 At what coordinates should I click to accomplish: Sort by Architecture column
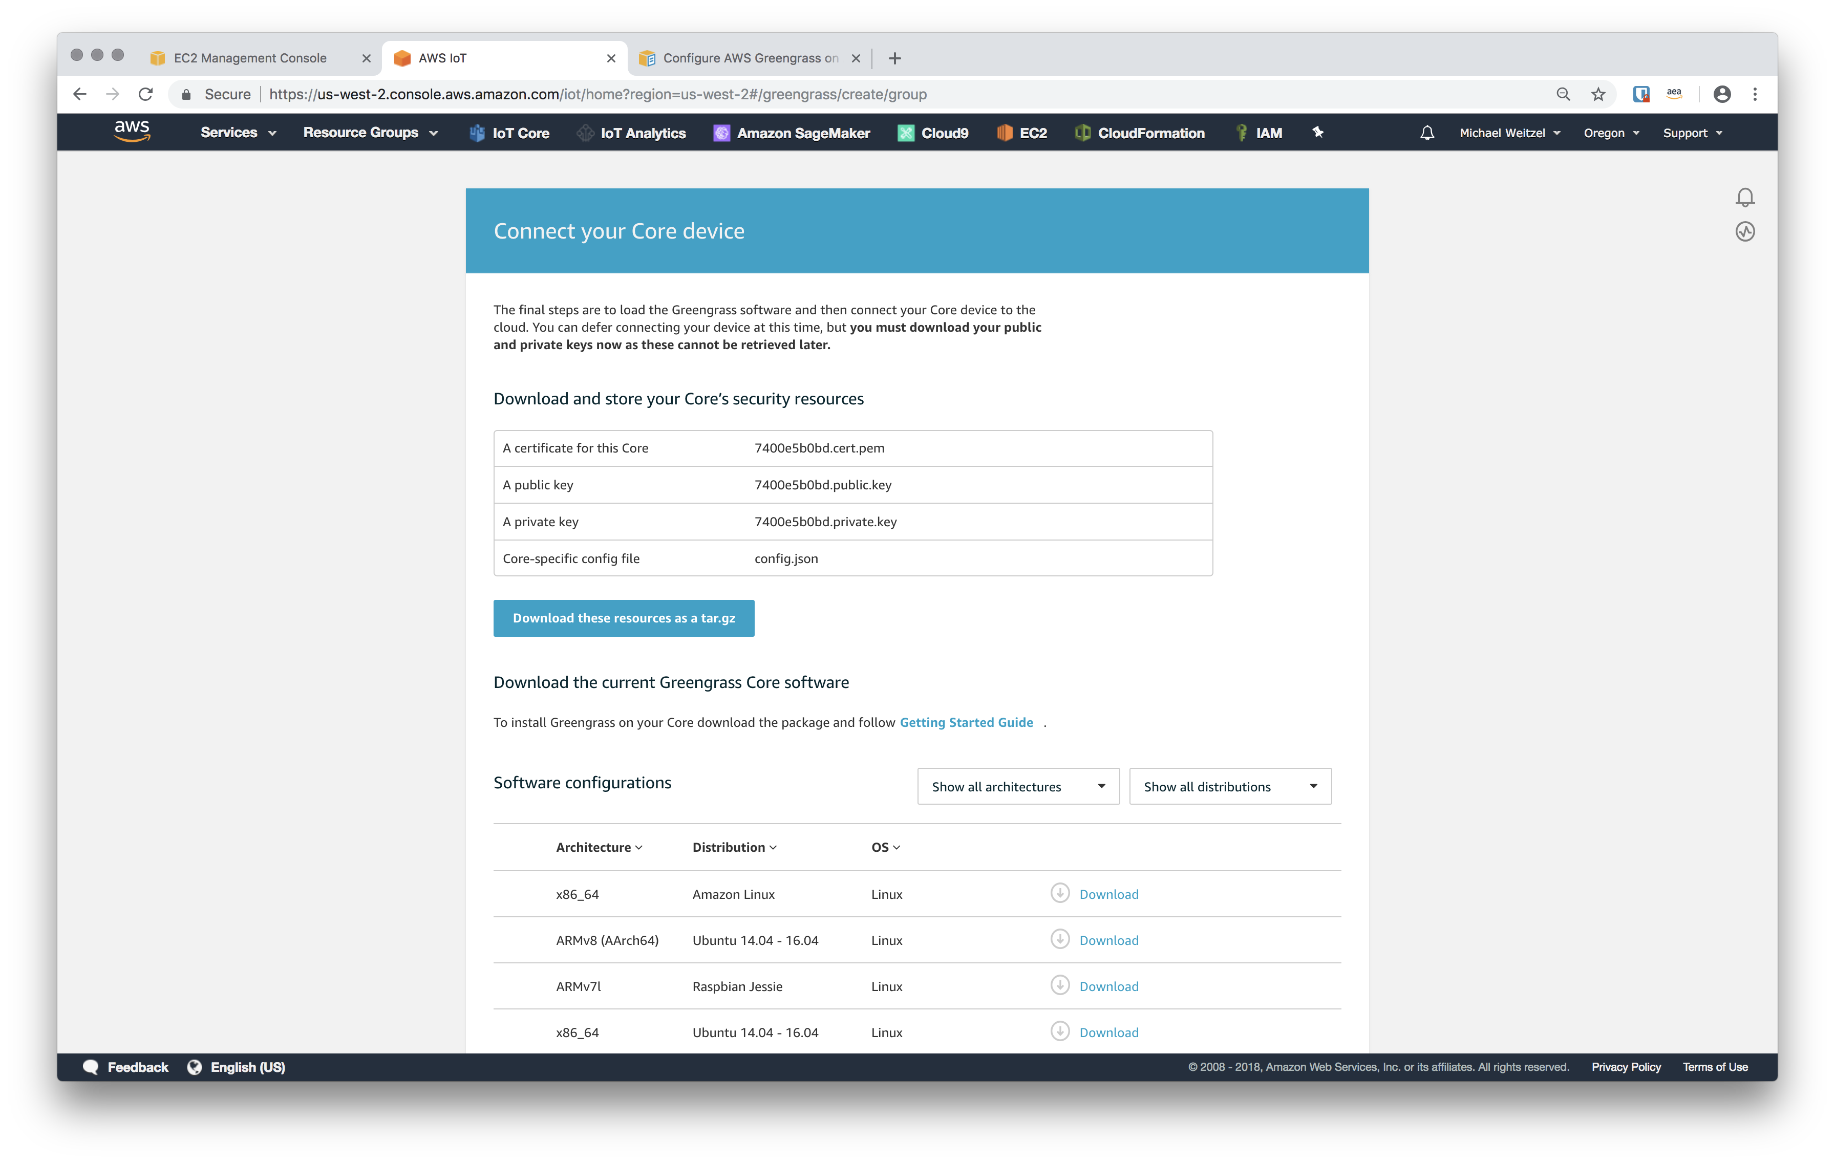click(x=599, y=847)
